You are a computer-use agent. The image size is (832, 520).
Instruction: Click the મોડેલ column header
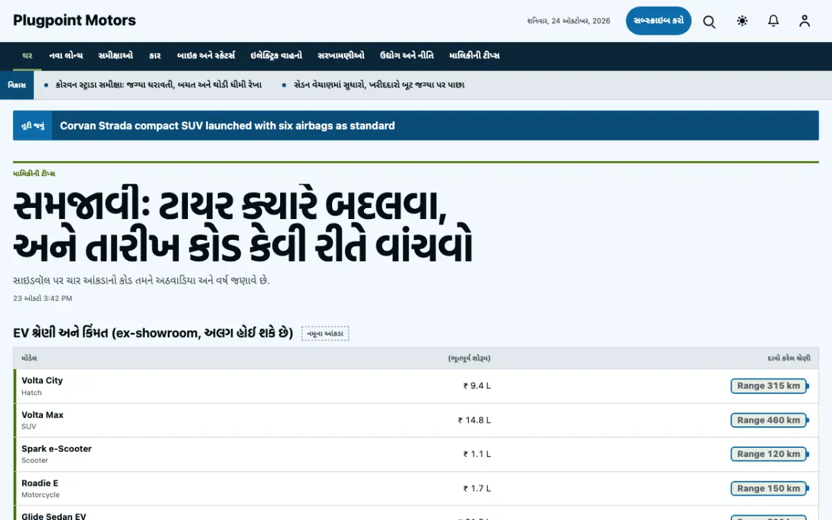30,358
